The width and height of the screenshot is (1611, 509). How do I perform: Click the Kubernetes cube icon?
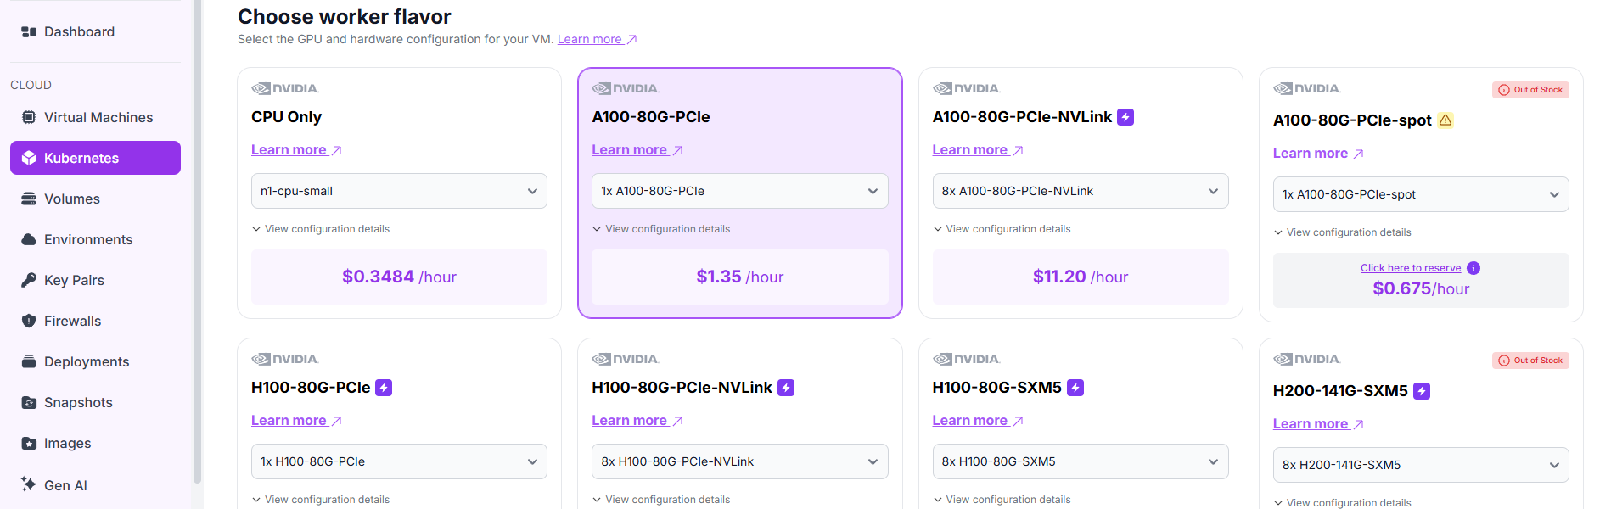29,158
